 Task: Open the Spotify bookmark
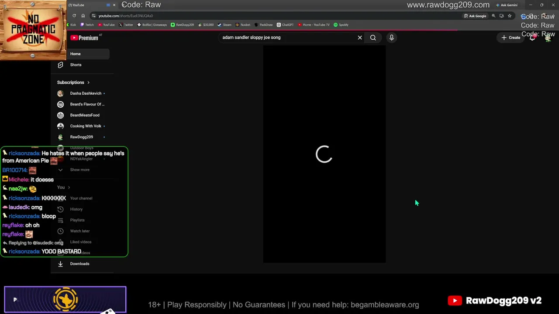341,25
